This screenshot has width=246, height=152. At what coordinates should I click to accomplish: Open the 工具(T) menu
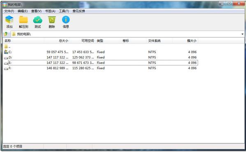(x=64, y=11)
